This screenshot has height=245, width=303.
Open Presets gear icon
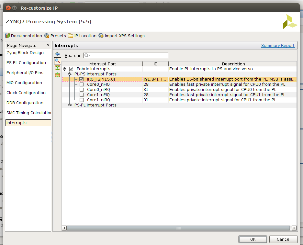pyautogui.click(x=47, y=36)
